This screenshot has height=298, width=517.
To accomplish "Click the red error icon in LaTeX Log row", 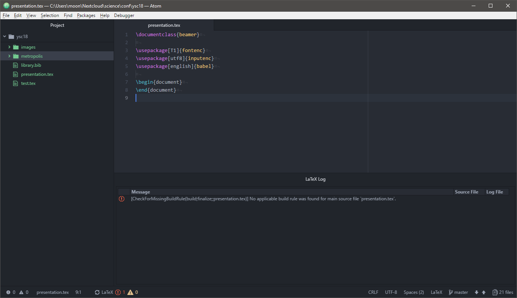I will [122, 199].
